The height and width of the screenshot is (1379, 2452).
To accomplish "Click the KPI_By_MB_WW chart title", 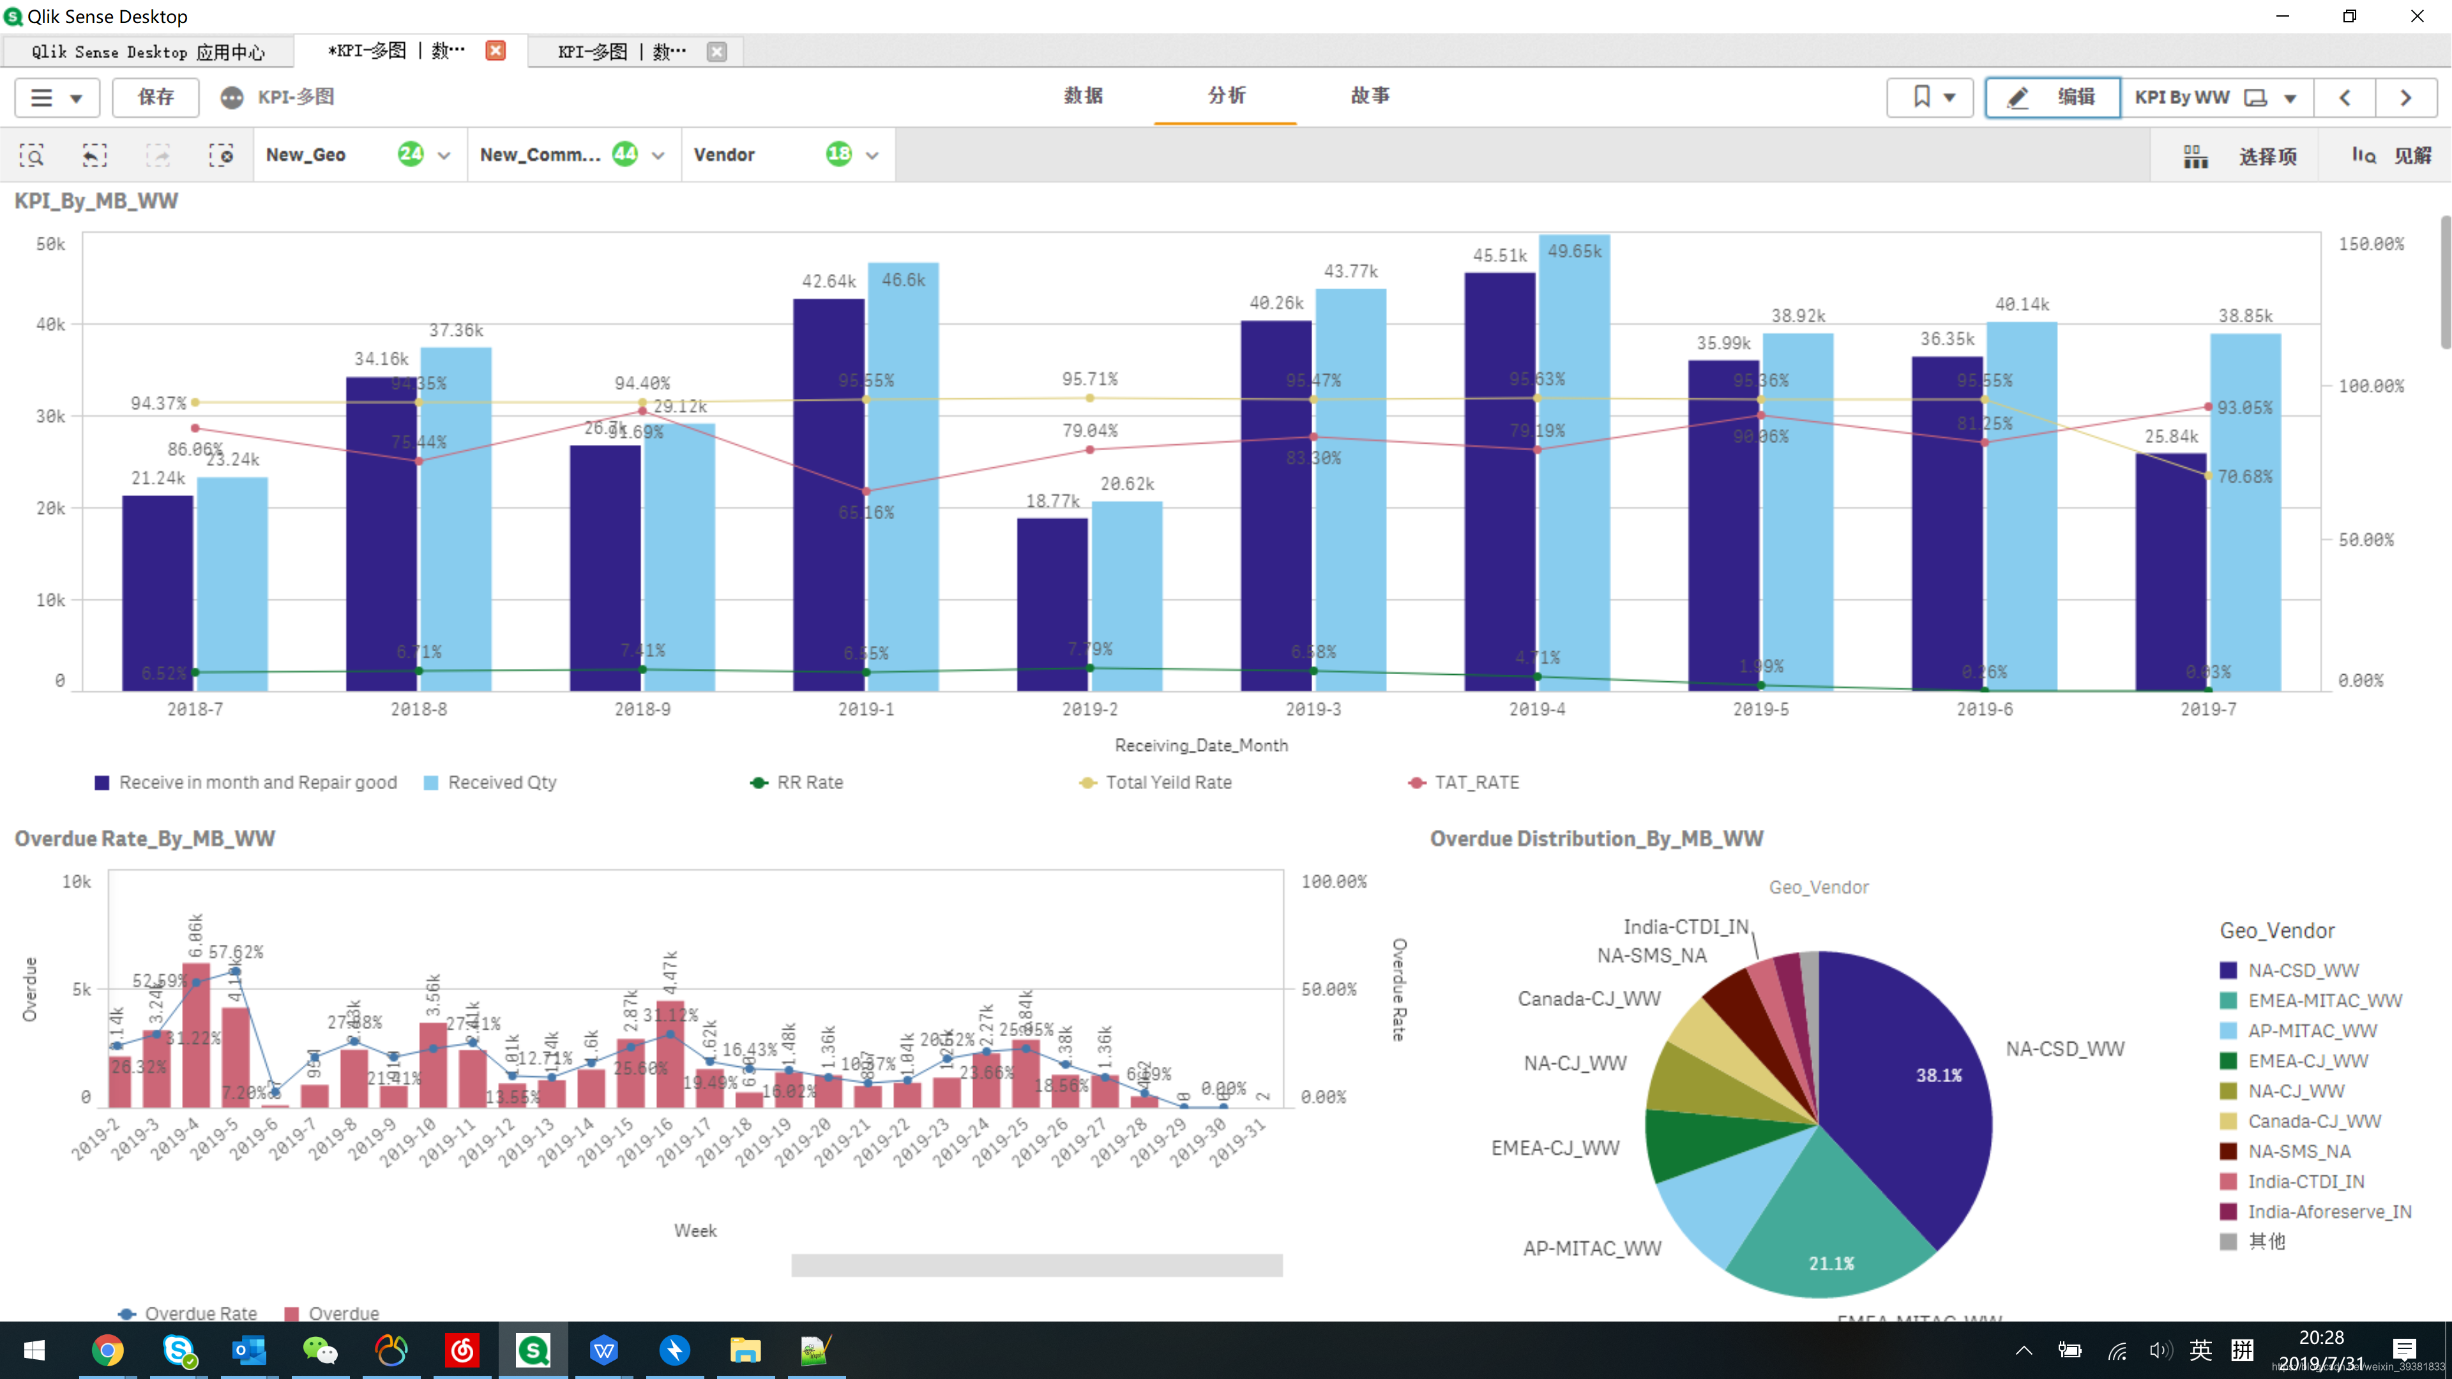I will (x=96, y=201).
